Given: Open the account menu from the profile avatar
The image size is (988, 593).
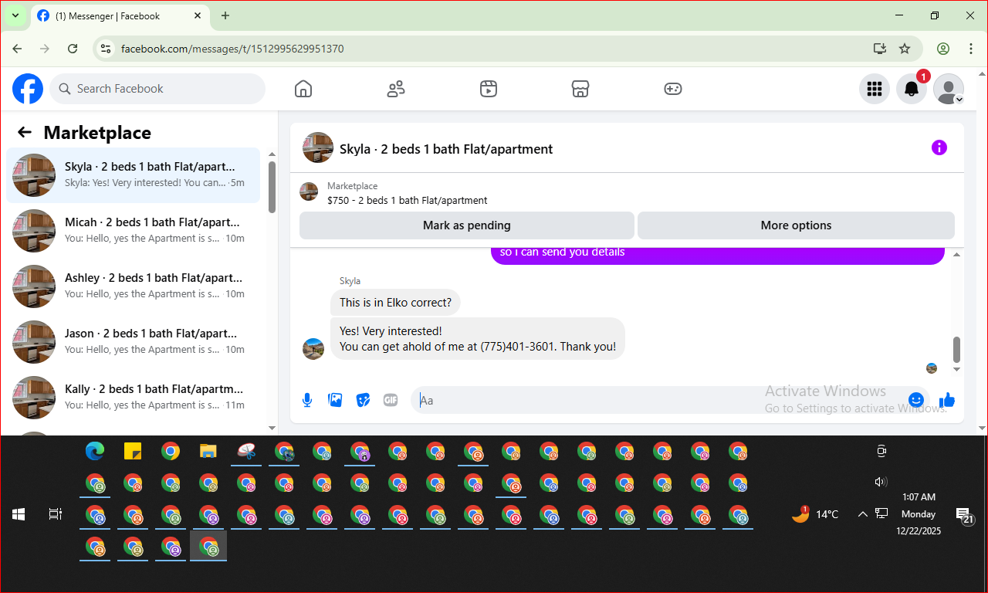Looking at the screenshot, I should click(949, 89).
